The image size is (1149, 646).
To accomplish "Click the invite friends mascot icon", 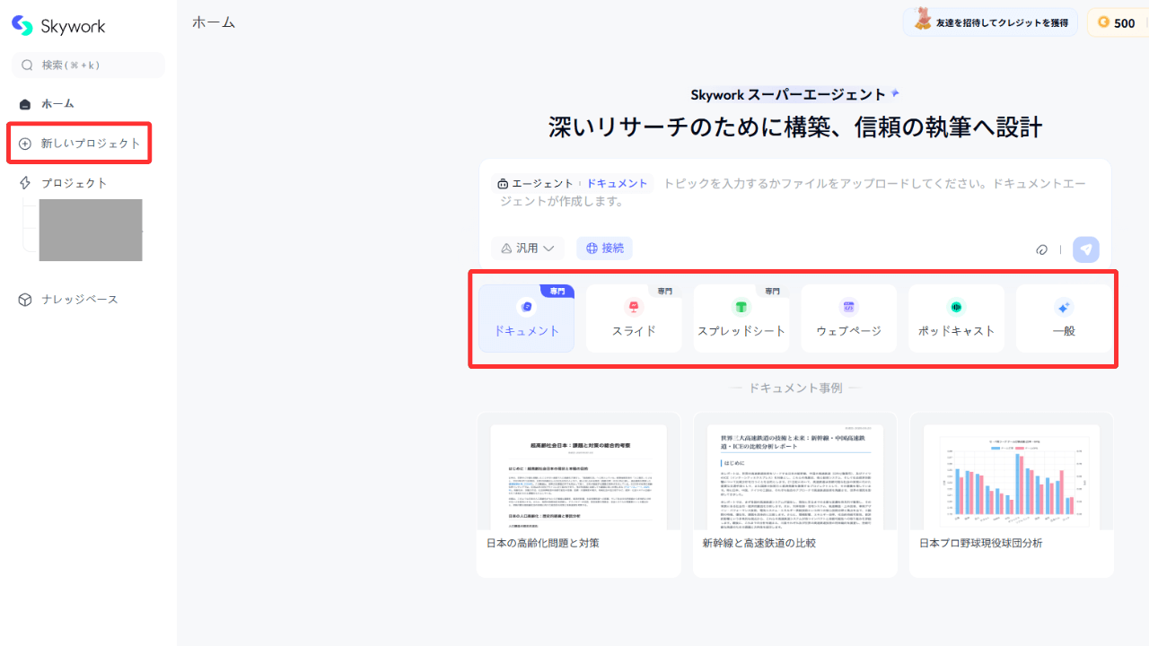I will [x=922, y=20].
